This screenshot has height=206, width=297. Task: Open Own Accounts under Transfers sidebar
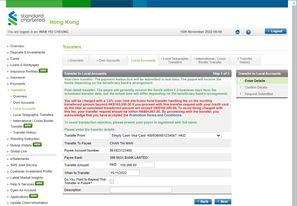24,103
